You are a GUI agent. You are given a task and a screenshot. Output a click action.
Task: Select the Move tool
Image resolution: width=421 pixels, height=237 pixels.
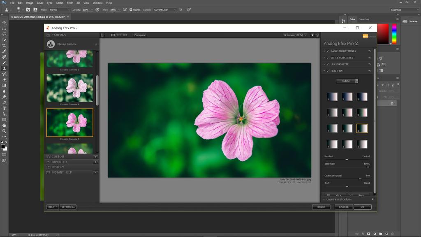pyautogui.click(x=4, y=23)
